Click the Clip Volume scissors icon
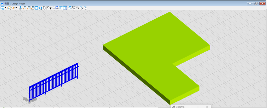The width and height of the screenshot is (267, 108). coord(82,8)
